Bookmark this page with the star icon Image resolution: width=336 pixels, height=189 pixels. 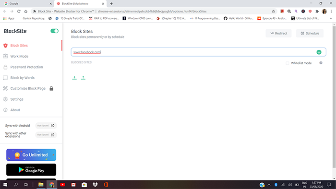273,12
